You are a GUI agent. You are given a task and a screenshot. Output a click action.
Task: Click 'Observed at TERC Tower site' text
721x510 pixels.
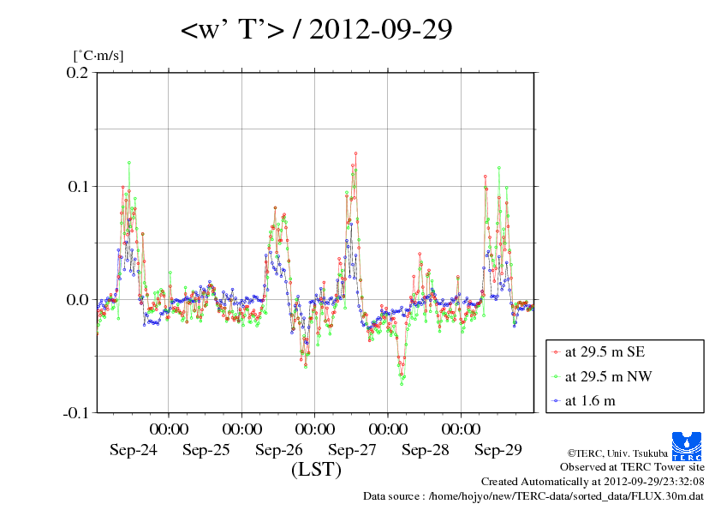(632, 467)
